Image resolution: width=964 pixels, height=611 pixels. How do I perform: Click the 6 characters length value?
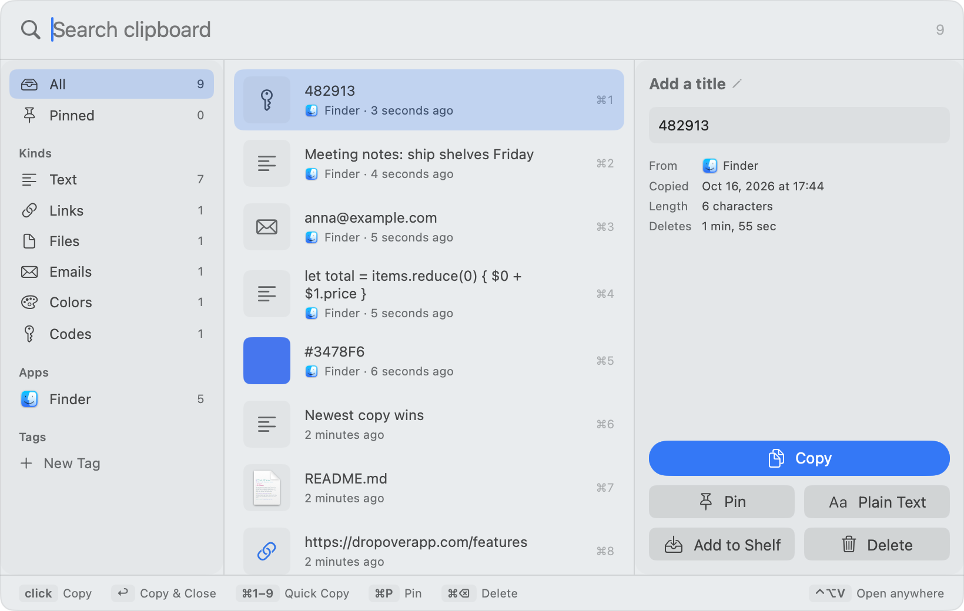[x=737, y=206]
